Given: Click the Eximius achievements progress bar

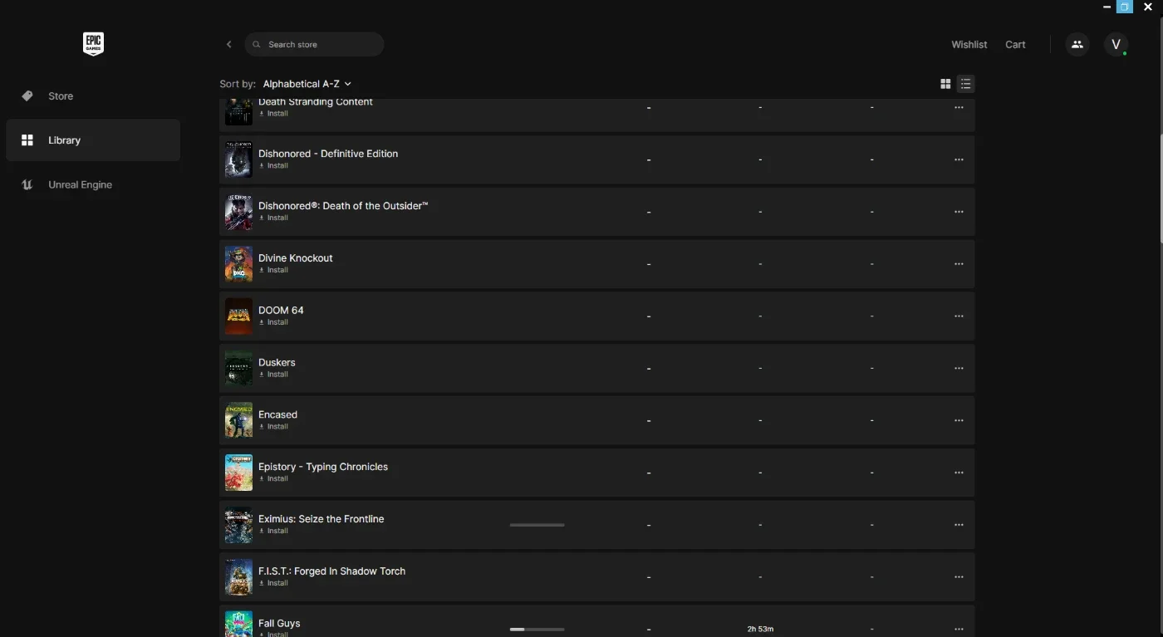Looking at the screenshot, I should pyautogui.click(x=537, y=525).
